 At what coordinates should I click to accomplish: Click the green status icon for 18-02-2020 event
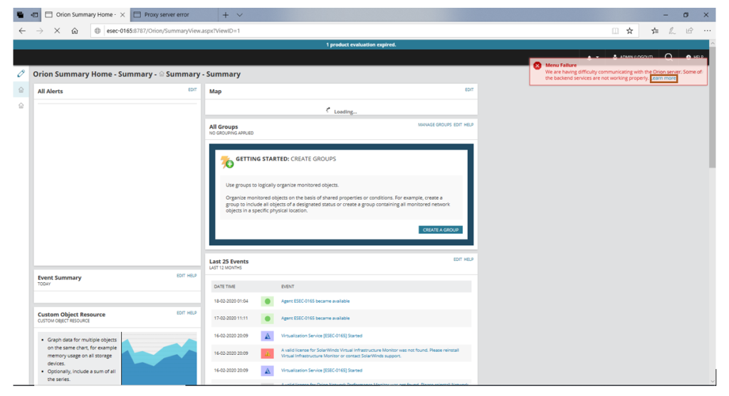pos(268,301)
